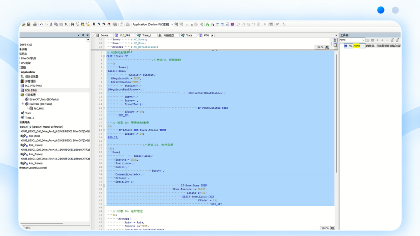Collapse IF Home.Done block at line 37
The image size is (420, 236).
pos(104,186)
